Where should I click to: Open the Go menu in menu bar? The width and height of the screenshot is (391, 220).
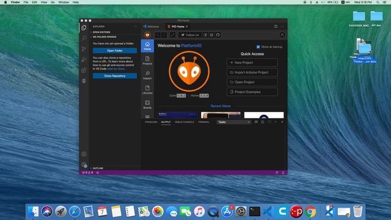pos(53,2)
